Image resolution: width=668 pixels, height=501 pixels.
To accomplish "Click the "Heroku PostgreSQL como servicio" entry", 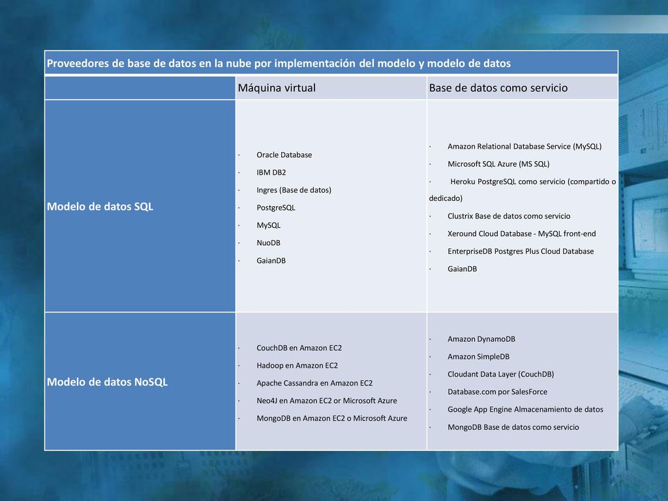I will [523, 190].
